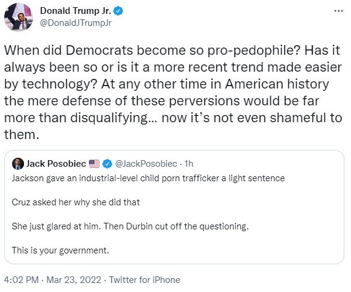Click the Jack Posobiec name in quoted tweet
This screenshot has width=351, height=292.
[x=56, y=164]
